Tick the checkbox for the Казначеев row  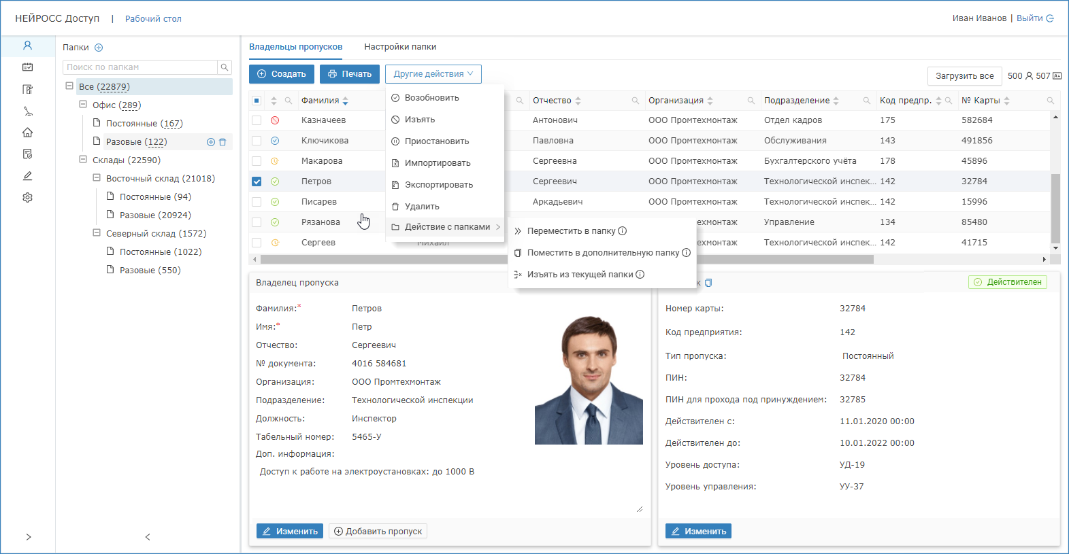[x=257, y=120]
